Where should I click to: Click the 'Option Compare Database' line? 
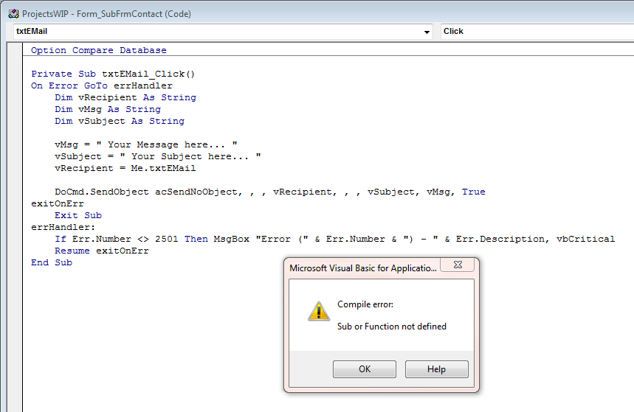99,51
